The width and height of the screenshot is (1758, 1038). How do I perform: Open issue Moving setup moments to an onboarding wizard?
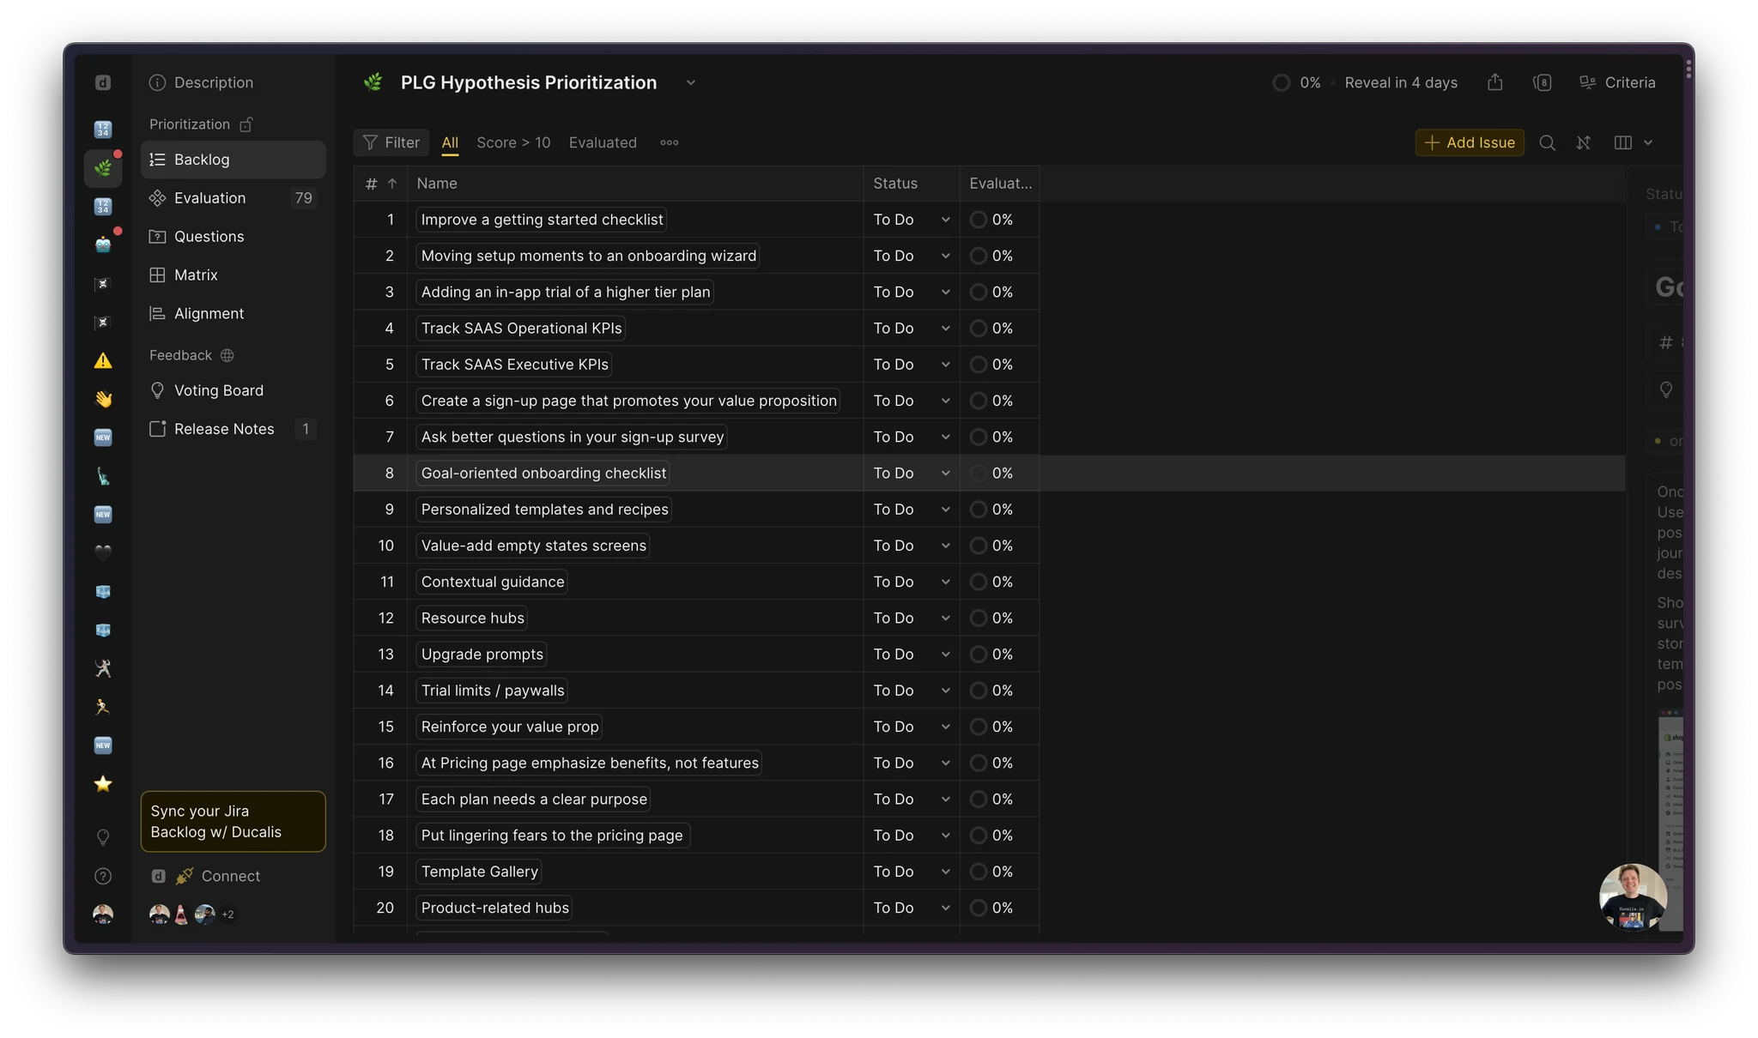(589, 256)
